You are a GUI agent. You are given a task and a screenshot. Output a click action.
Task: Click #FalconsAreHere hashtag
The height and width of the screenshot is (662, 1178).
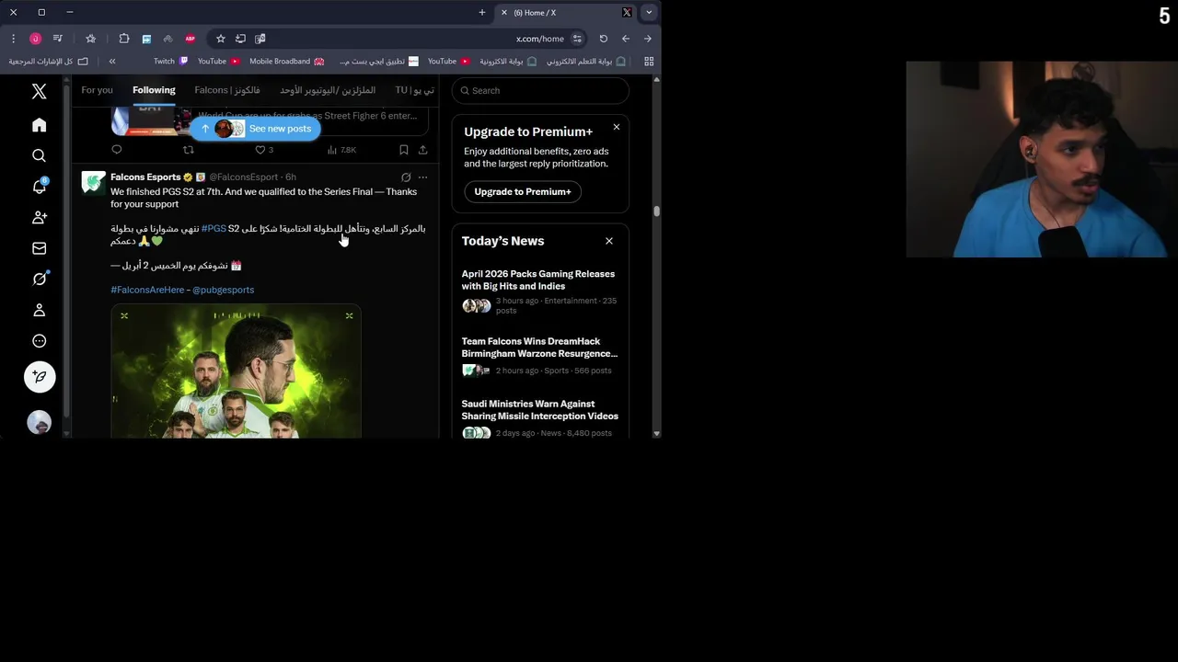click(147, 290)
